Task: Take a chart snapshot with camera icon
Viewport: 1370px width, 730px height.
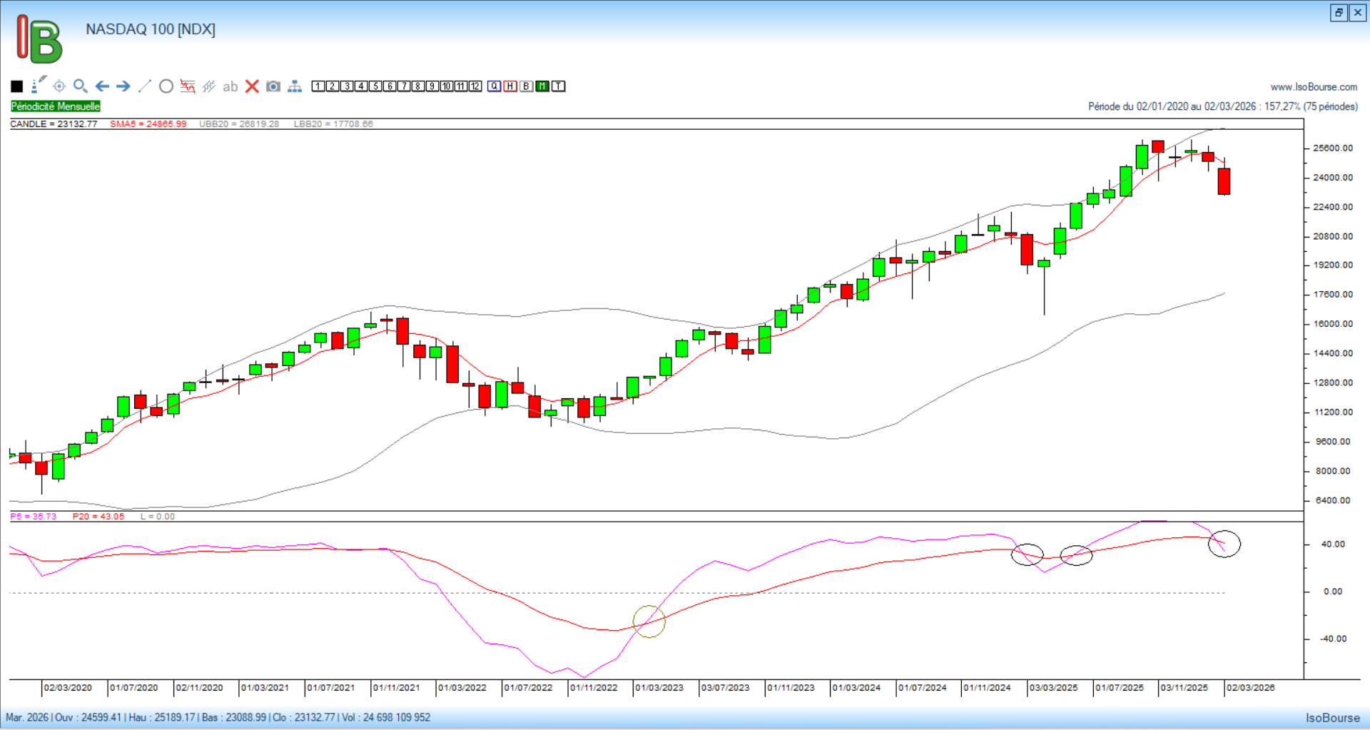Action: point(273,86)
